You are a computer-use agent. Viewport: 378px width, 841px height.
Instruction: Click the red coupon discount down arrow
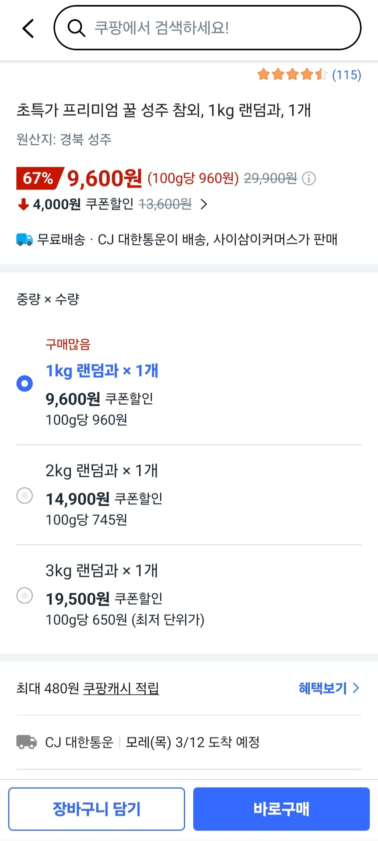pyautogui.click(x=23, y=204)
